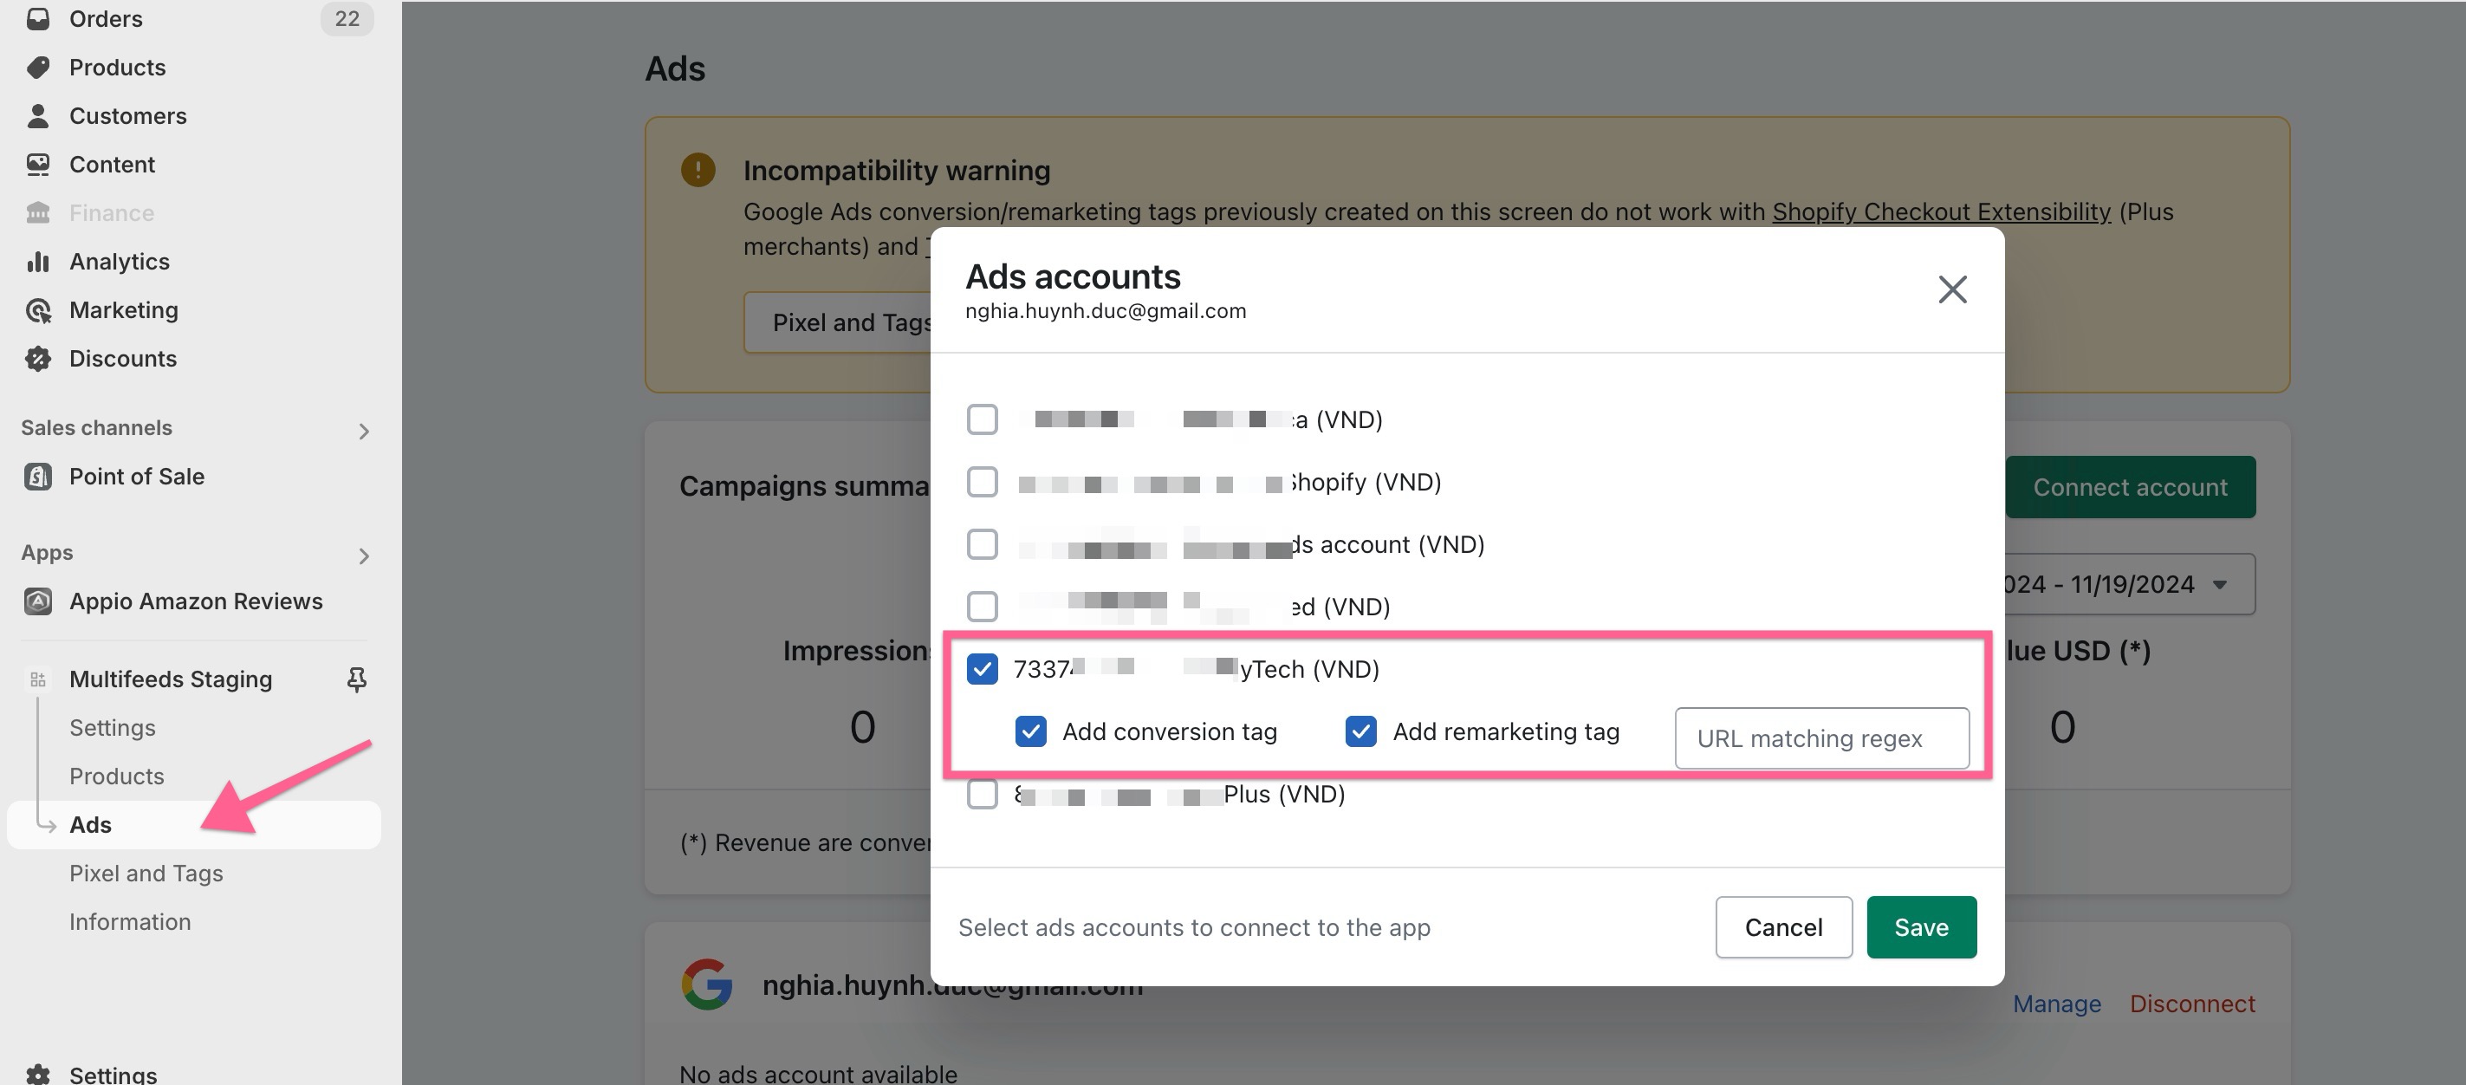Screen dimensions: 2466x1085
Task: Open Point of Sale channel
Action: click(137, 476)
